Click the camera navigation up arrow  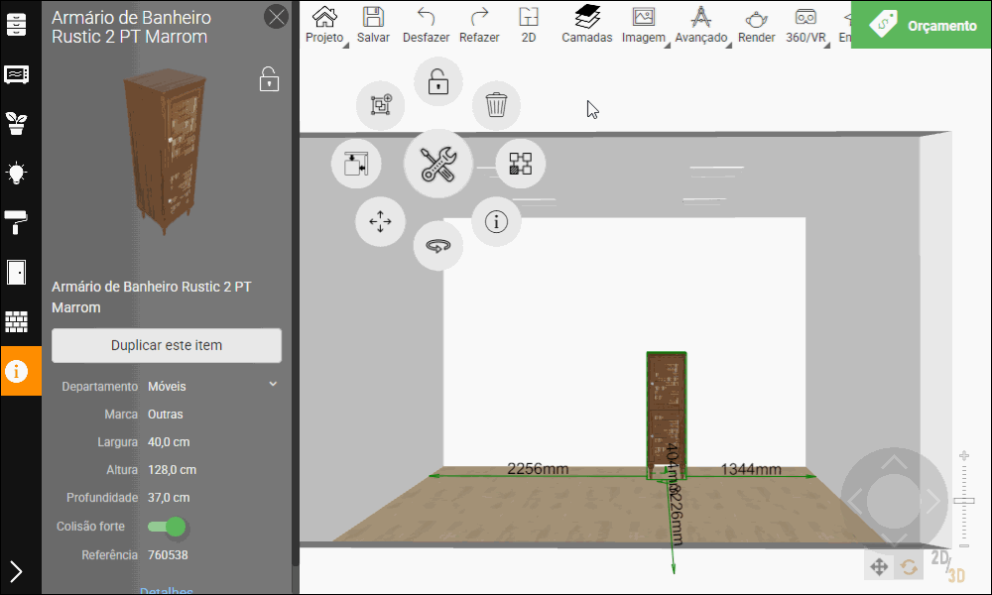click(x=894, y=462)
